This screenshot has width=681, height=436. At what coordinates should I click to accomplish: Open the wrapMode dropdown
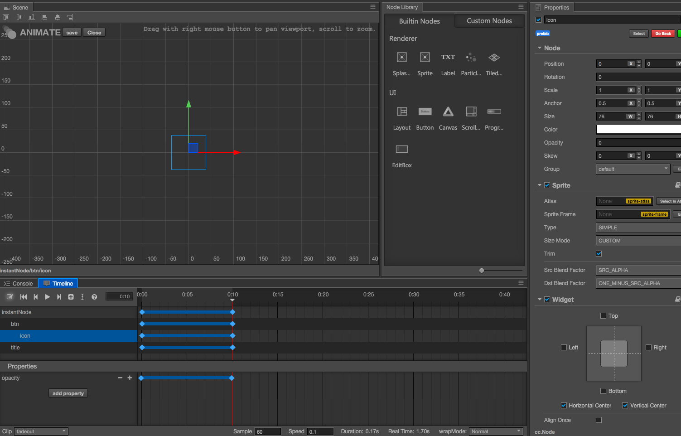[496, 431]
